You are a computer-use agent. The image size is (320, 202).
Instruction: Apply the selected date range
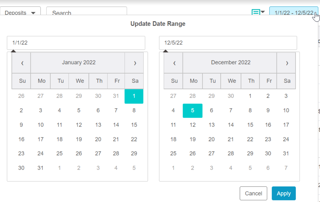284,193
